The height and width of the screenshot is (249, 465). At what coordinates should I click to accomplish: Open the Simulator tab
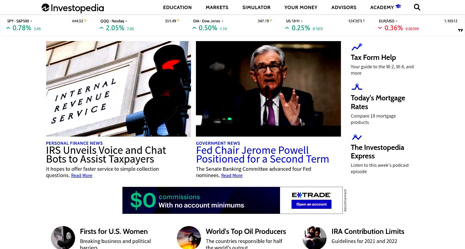256,7
